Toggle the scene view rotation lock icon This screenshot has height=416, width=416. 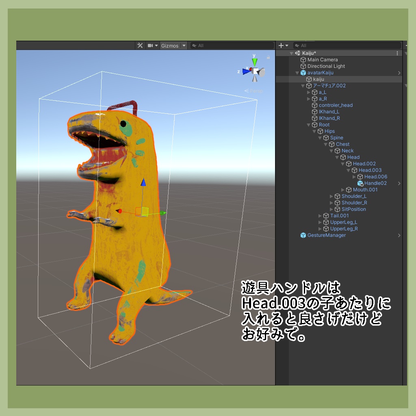pyautogui.click(x=268, y=57)
